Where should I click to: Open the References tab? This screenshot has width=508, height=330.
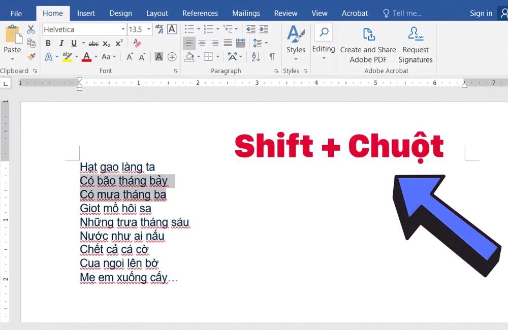(200, 13)
